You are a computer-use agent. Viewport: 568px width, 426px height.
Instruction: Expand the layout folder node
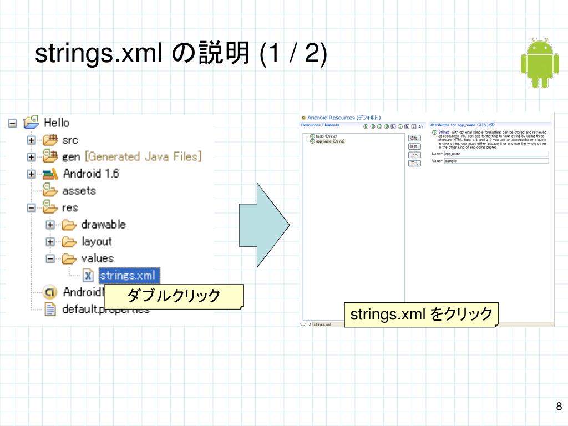click(50, 242)
